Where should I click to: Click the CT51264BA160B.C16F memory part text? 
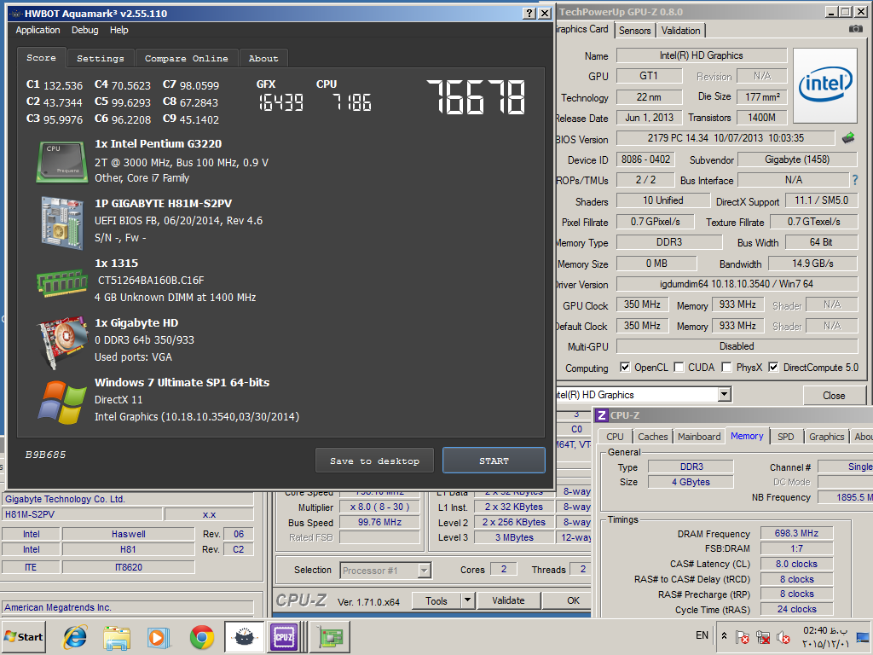coord(151,280)
